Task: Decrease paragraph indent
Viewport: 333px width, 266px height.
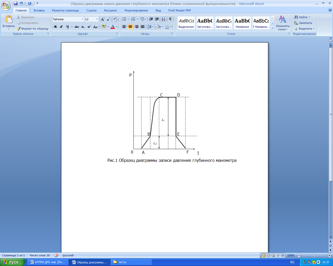Action: pyautogui.click(x=151, y=19)
